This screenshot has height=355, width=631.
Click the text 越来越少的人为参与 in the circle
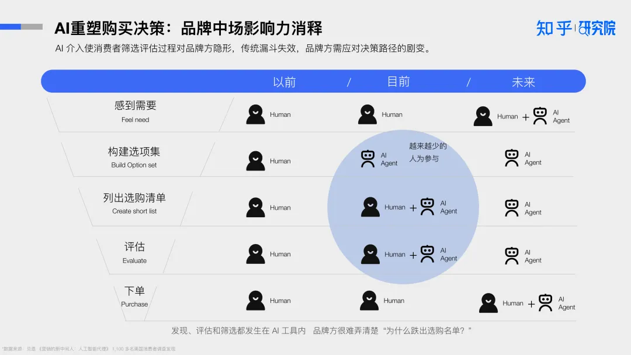tap(428, 152)
